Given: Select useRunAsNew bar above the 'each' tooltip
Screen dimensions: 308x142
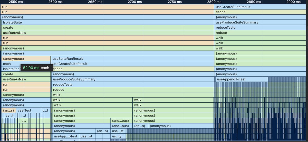Looking at the screenshot, I should (108, 33).
